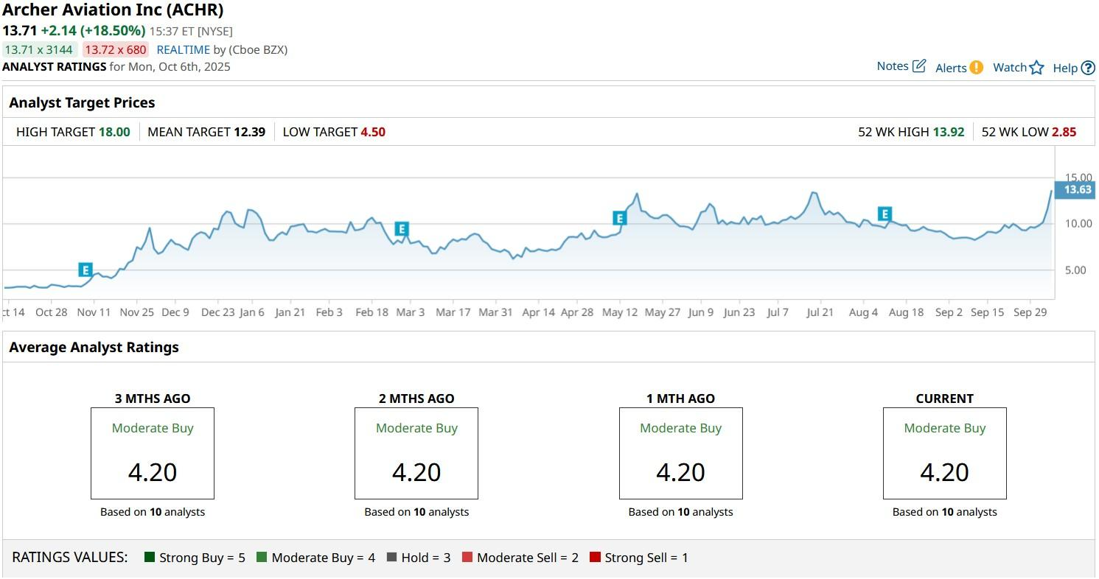Select the earnings marker near May 12
This screenshot has height=579, width=1099.
click(x=619, y=218)
